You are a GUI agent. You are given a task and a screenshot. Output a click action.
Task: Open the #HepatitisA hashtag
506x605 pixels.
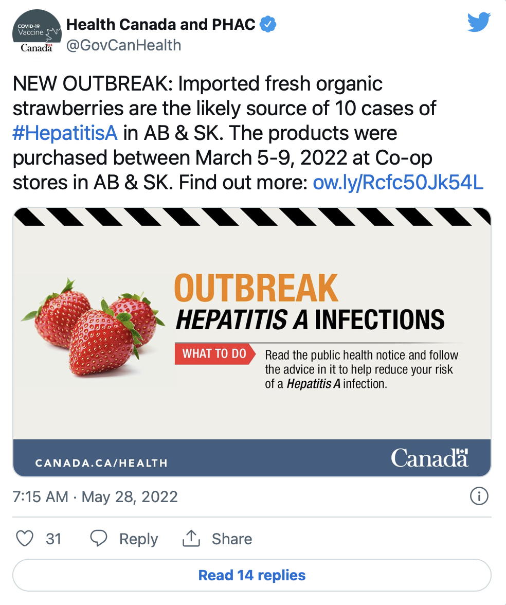click(x=65, y=133)
